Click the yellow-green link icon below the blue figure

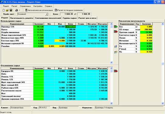[x=116, y=52]
